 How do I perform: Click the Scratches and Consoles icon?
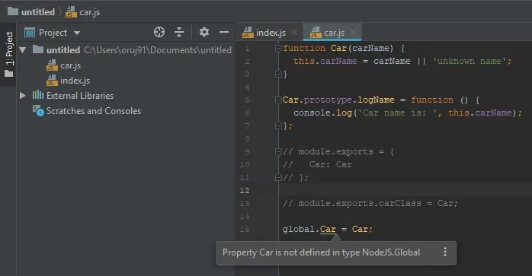38,111
